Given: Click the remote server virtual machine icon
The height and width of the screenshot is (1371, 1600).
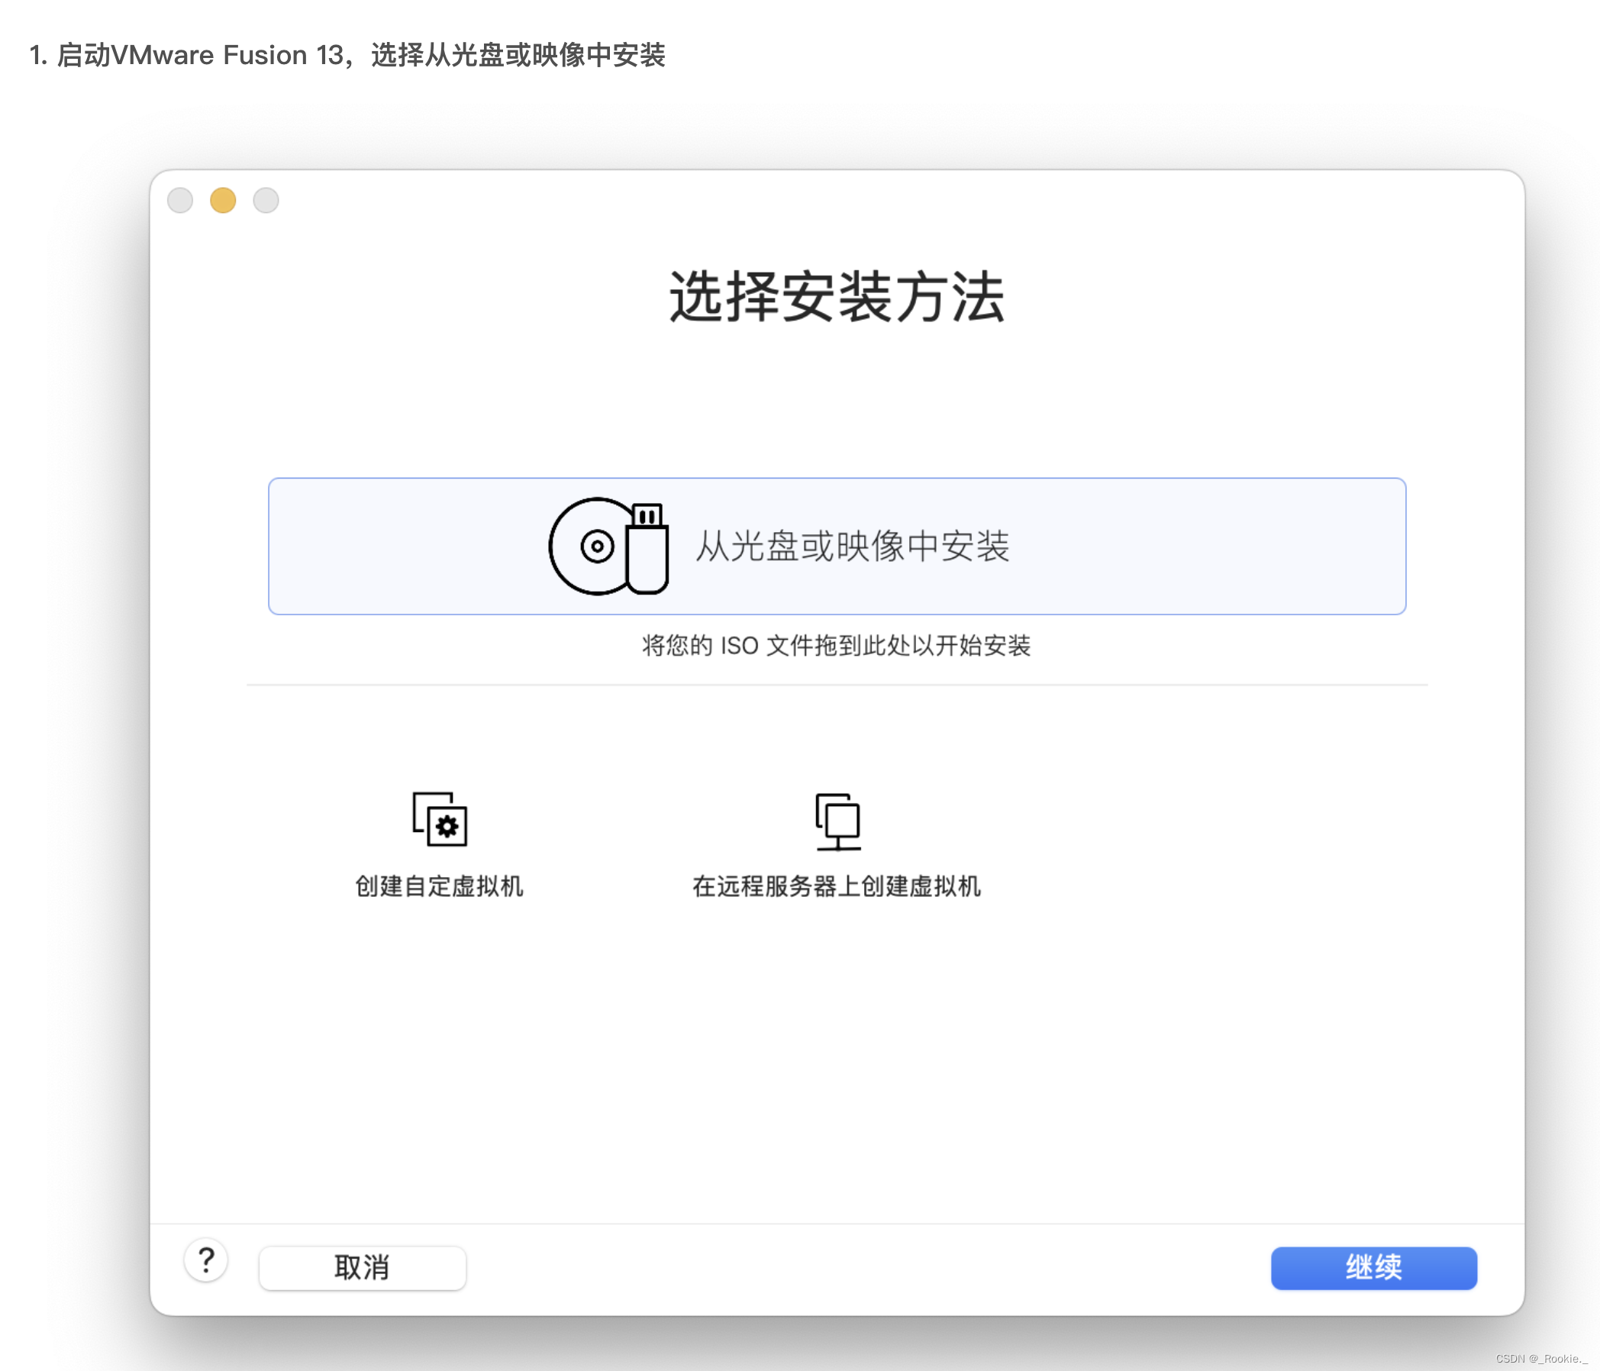Looking at the screenshot, I should tap(838, 821).
